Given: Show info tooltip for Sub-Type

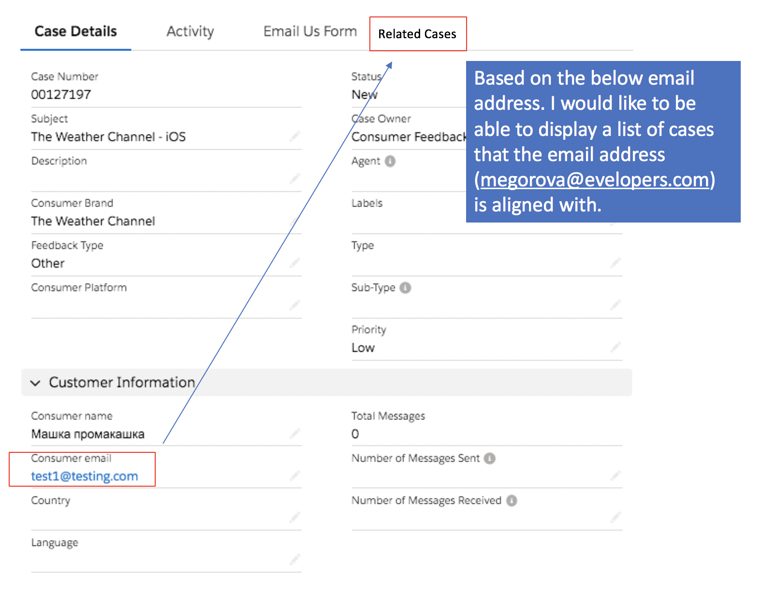Looking at the screenshot, I should 406,288.
